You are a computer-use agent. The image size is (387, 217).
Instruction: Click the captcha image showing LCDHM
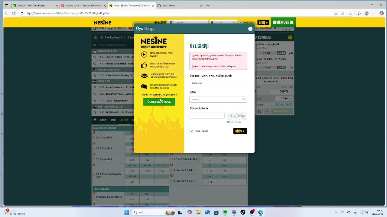point(237,116)
